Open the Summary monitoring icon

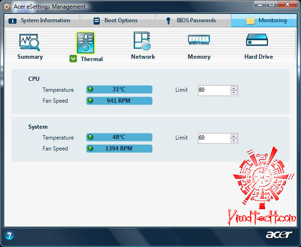30,43
